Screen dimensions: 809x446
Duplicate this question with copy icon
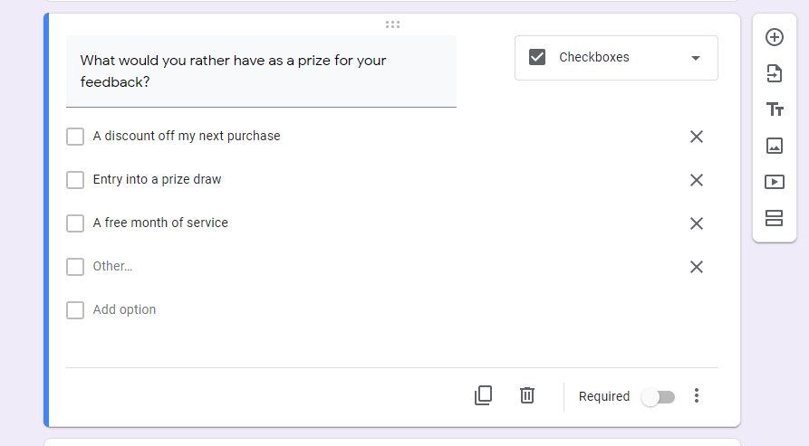[x=484, y=395]
